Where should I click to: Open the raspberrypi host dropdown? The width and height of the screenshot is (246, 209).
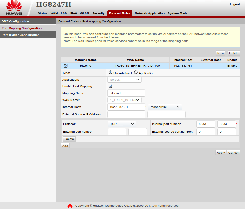coord(165,107)
